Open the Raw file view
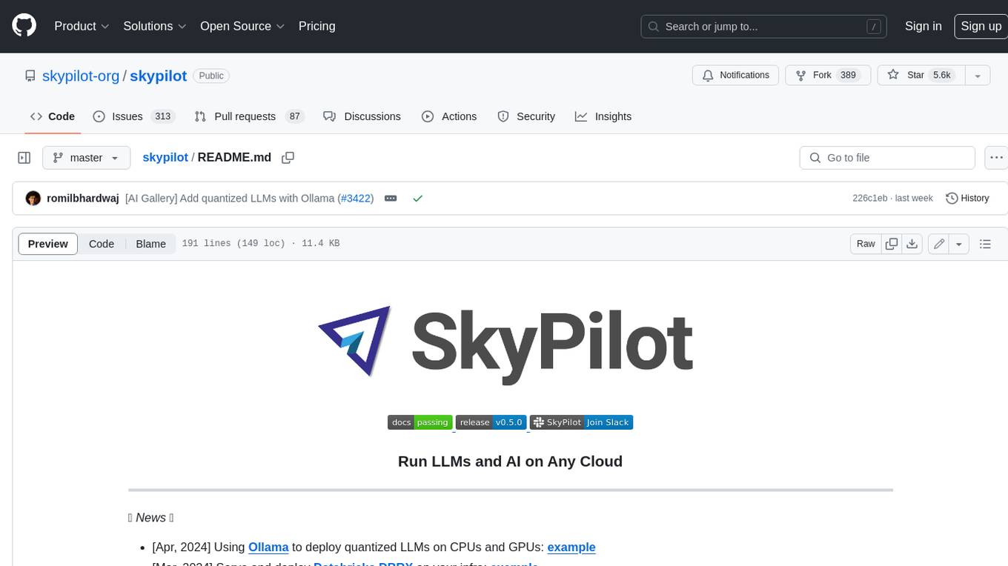 click(866, 244)
